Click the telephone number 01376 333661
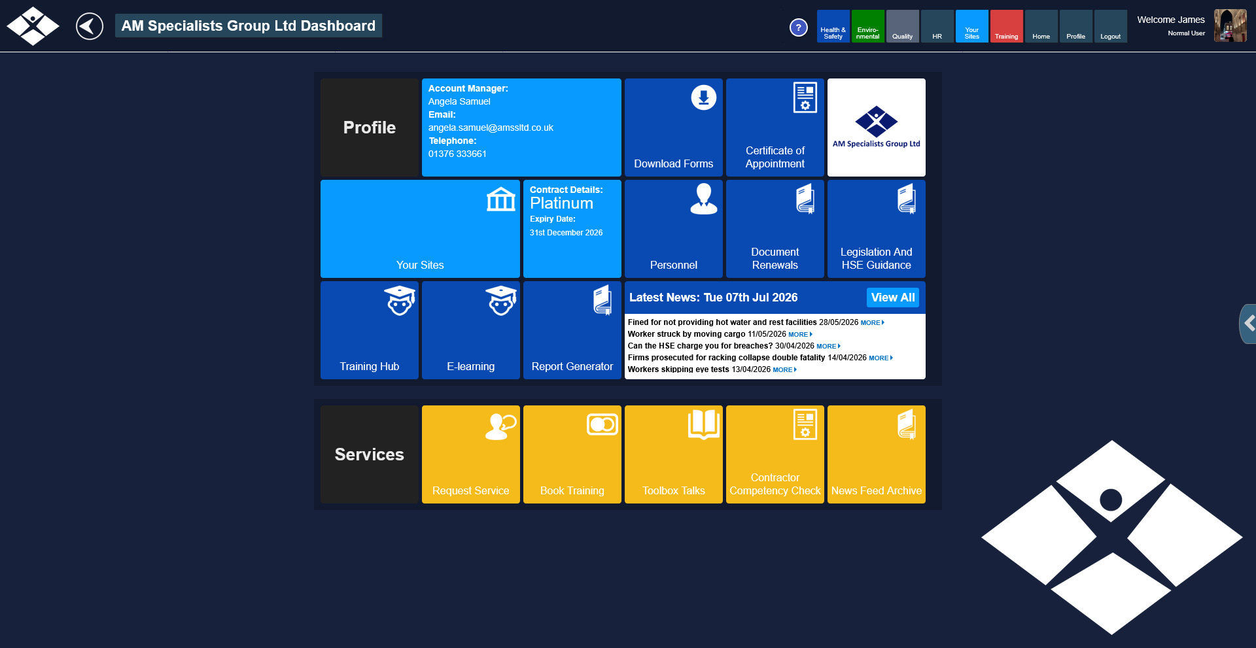 (x=457, y=154)
